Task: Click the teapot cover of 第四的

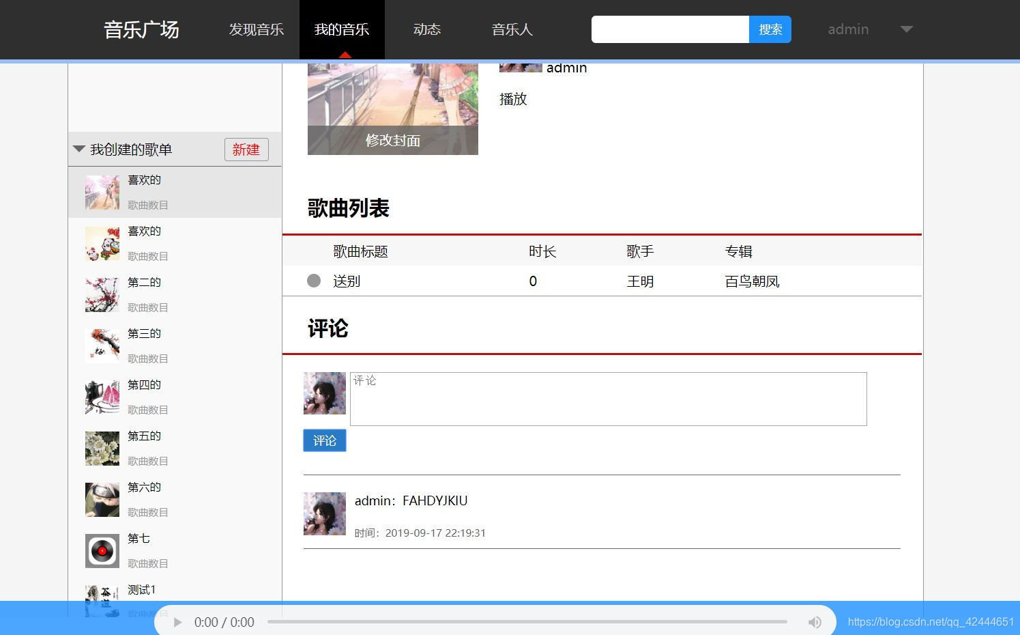Action: coord(102,397)
